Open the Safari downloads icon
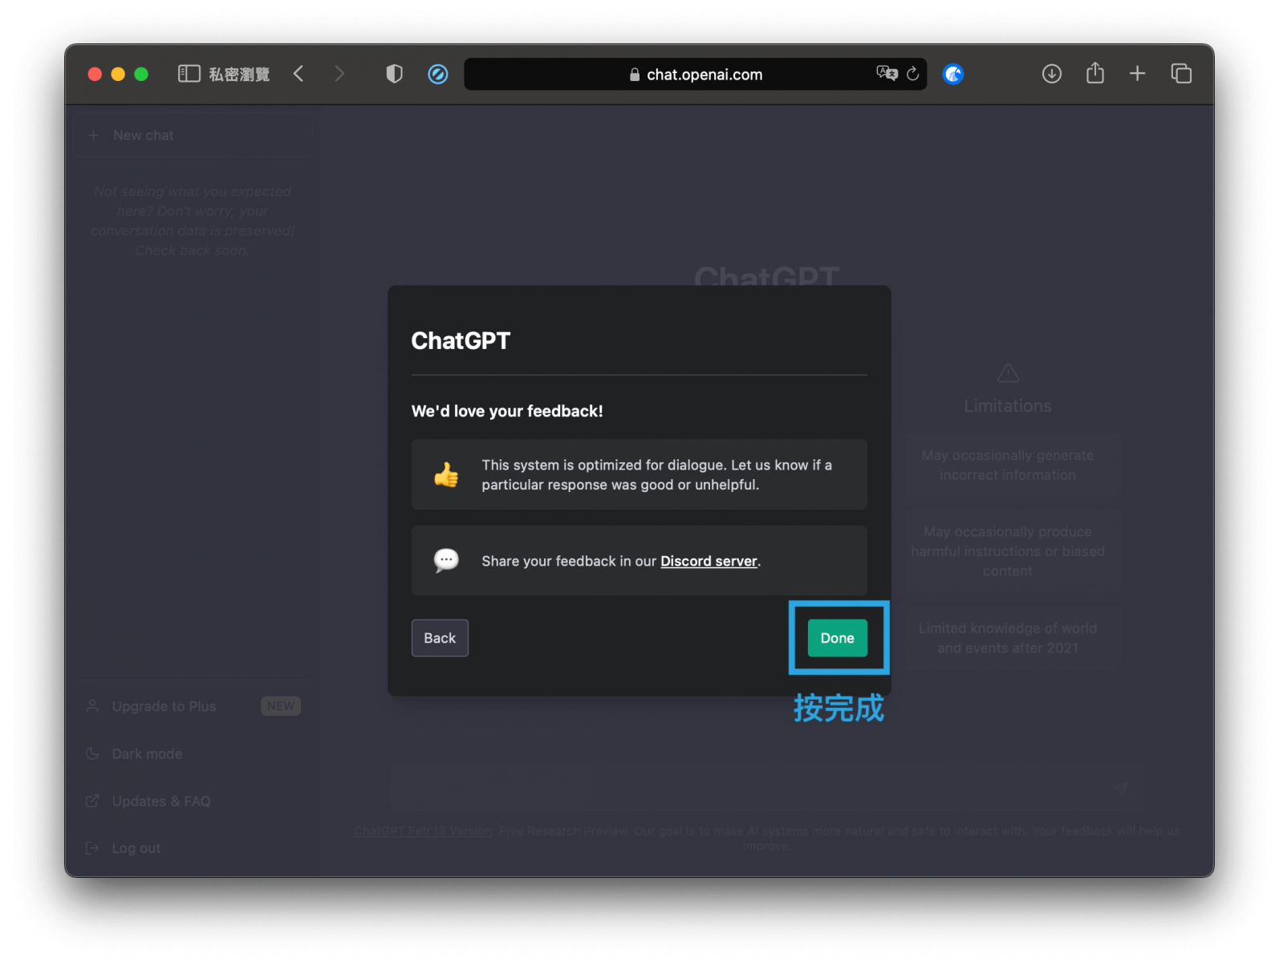Image resolution: width=1279 pixels, height=963 pixels. [x=1052, y=74]
